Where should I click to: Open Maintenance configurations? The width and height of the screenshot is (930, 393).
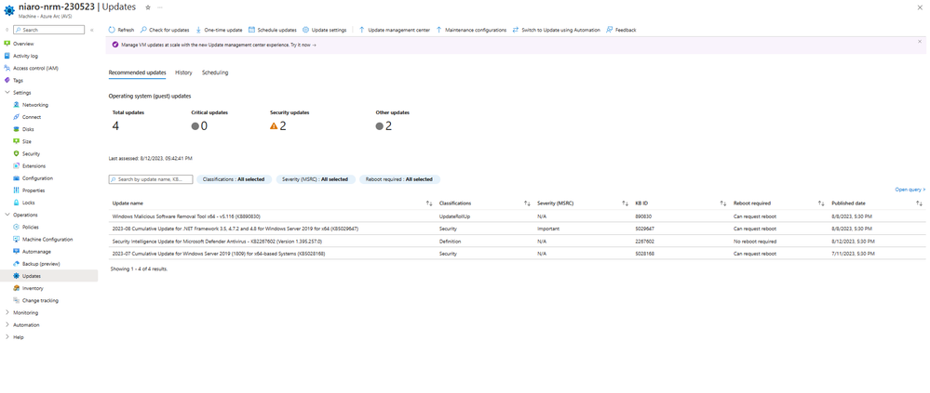point(471,30)
